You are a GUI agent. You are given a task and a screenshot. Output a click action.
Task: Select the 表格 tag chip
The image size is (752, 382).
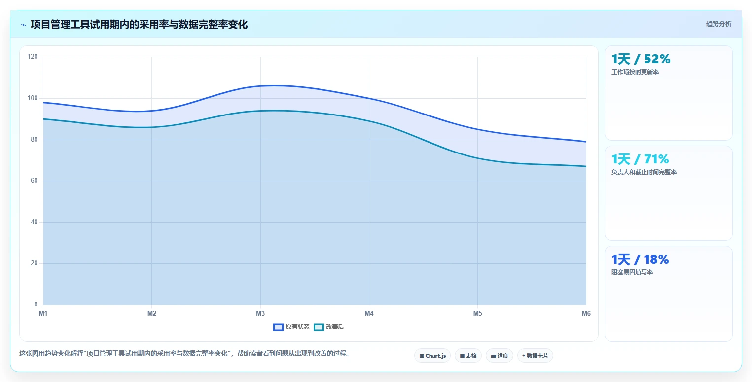coord(468,356)
